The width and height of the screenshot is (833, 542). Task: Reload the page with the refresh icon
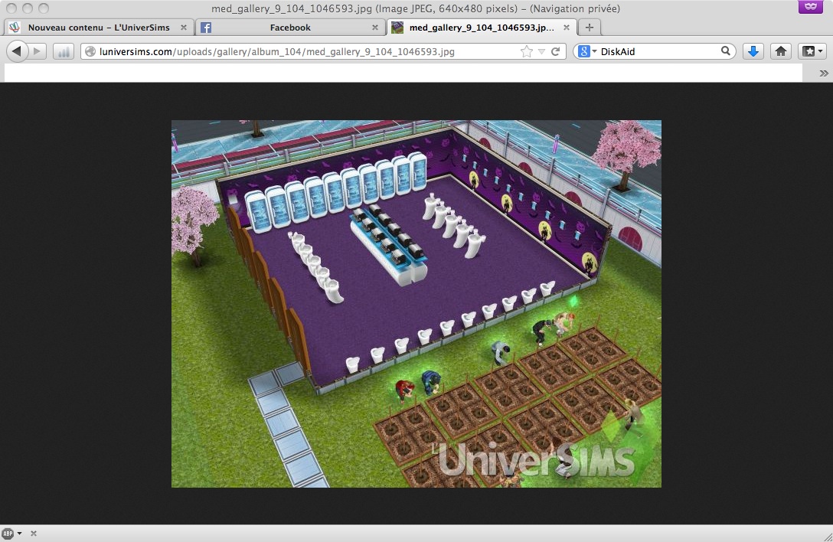(x=556, y=51)
